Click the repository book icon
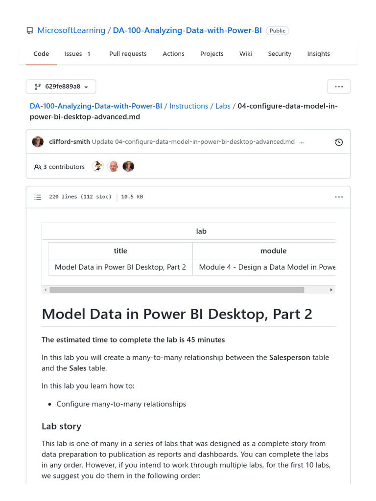The height and width of the screenshot is (501, 376). pos(30,31)
